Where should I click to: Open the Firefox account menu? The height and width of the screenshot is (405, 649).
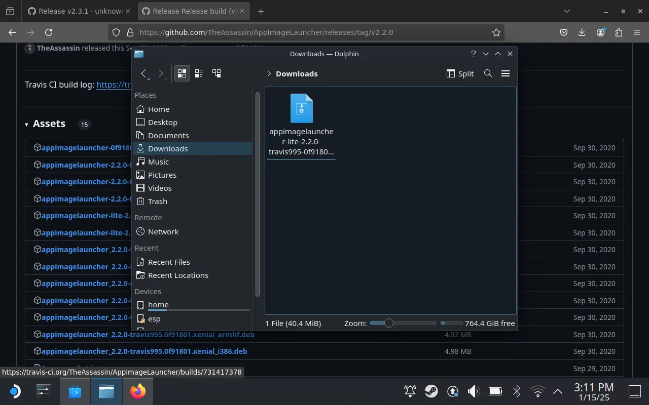600,32
